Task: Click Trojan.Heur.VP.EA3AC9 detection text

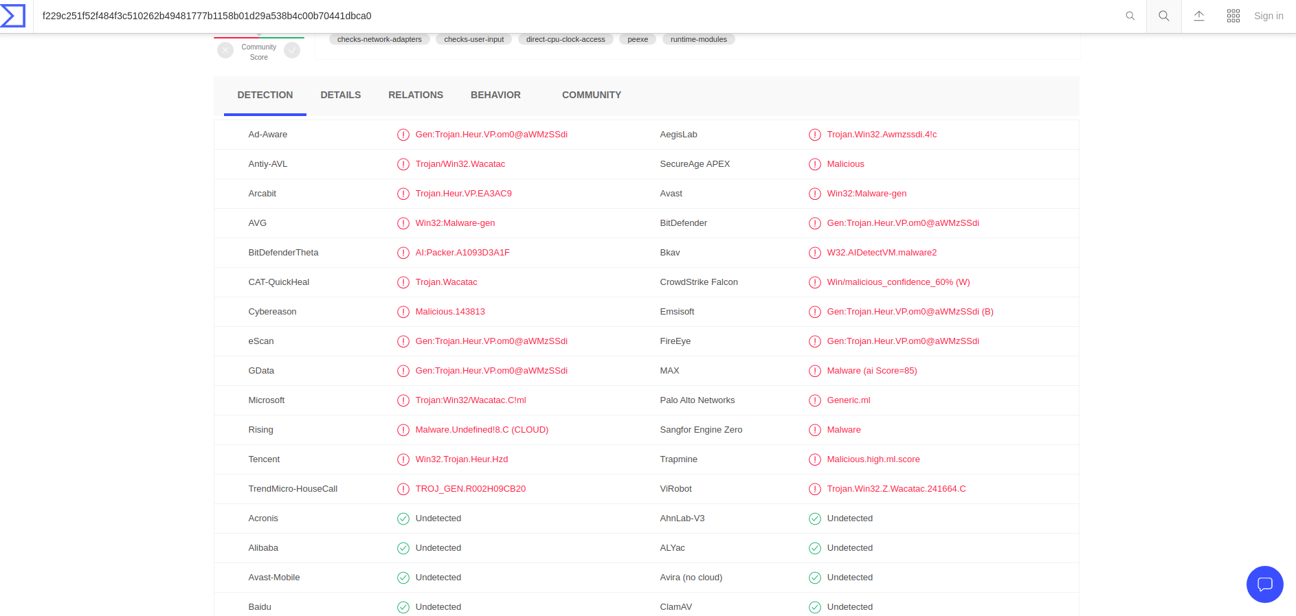Action: point(463,194)
